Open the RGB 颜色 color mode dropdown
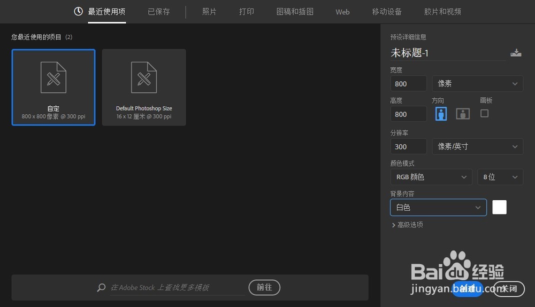 431,177
